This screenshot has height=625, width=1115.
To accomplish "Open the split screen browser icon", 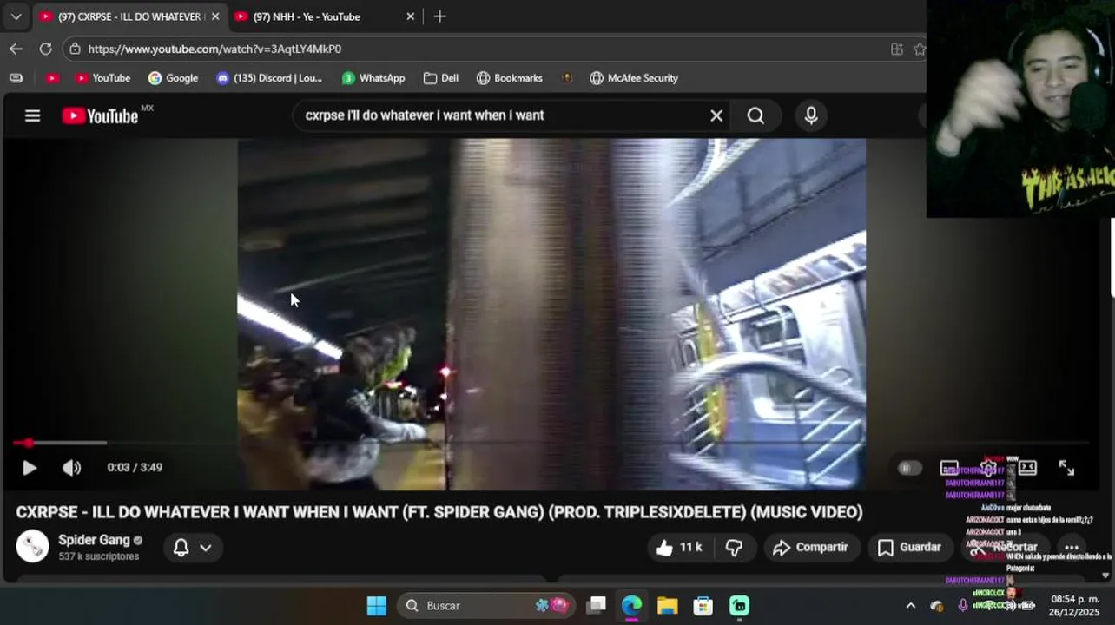I will (x=896, y=49).
